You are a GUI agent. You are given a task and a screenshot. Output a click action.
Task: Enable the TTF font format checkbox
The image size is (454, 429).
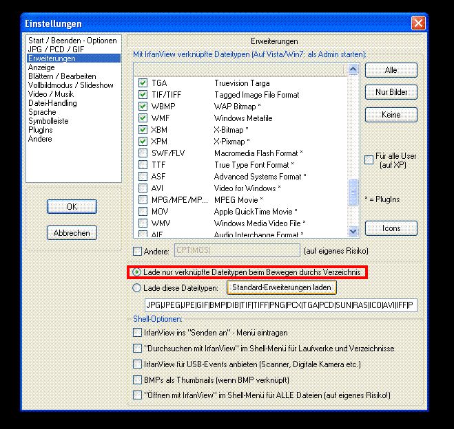coord(143,165)
